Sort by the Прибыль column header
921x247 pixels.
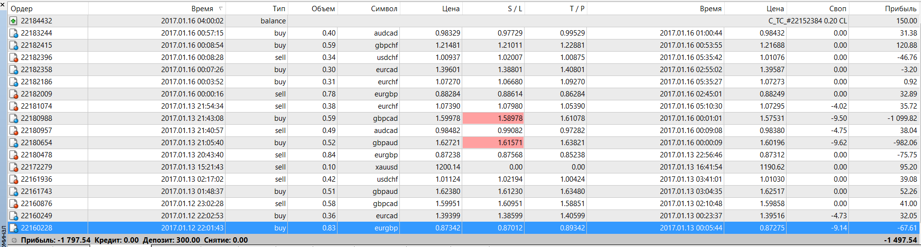point(884,8)
